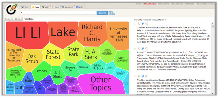Viewport: 218px width, 97px height.
Task: Open result 2 in new window icon
Action: coord(143,49)
